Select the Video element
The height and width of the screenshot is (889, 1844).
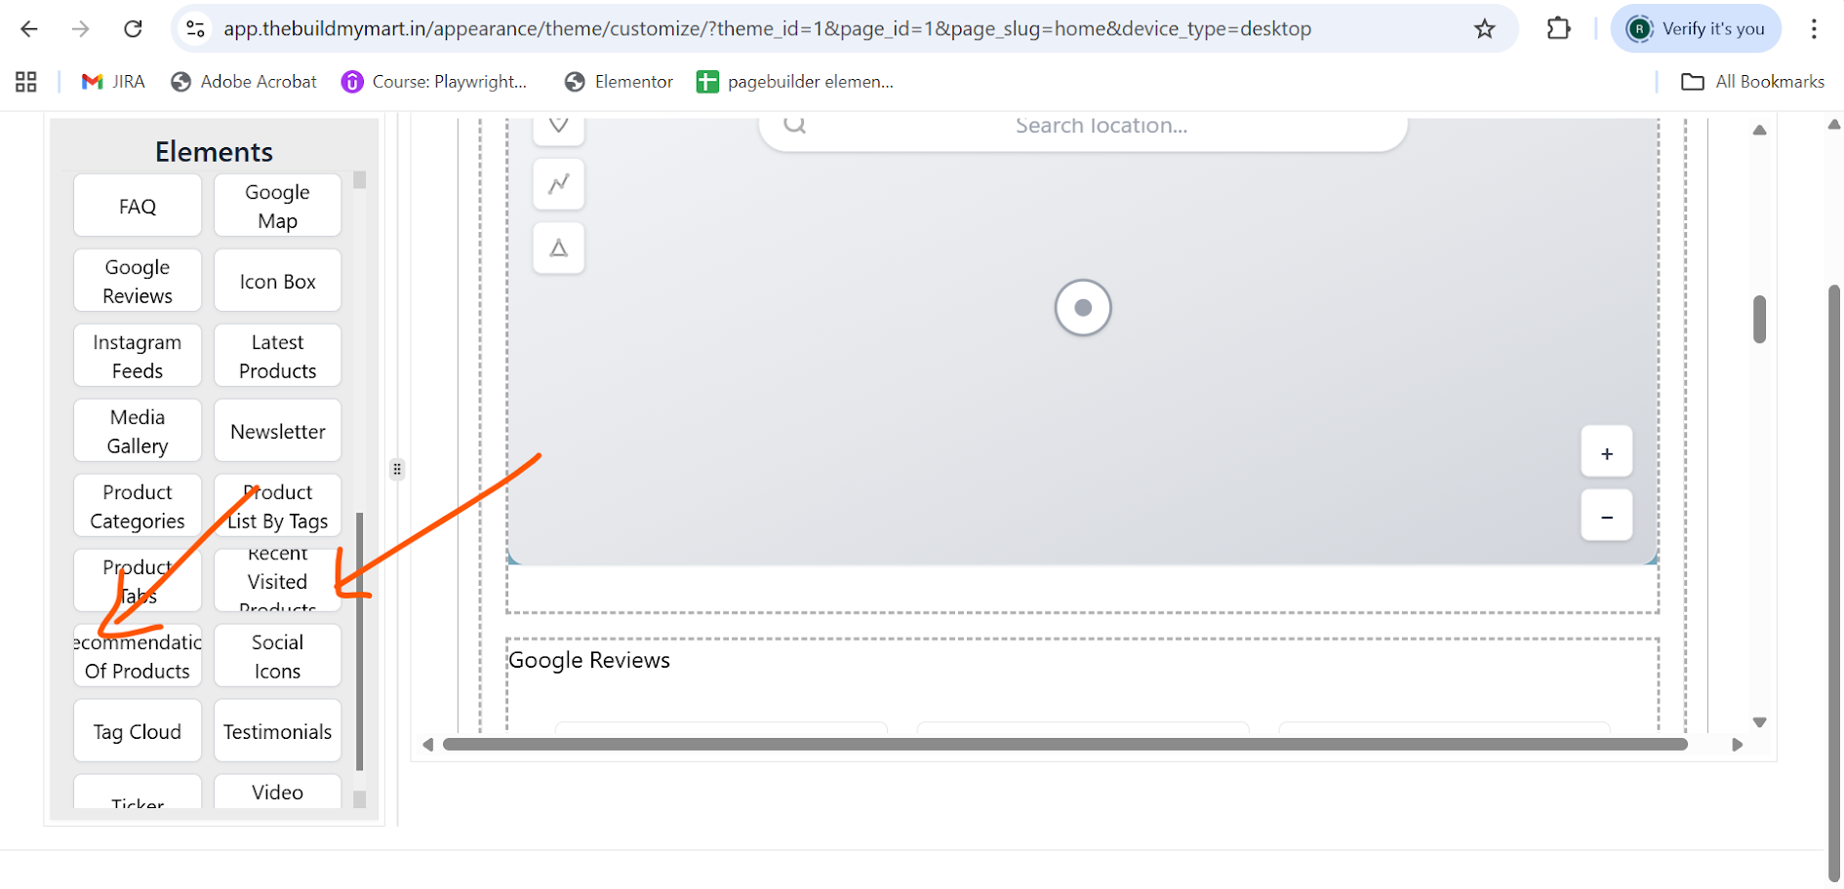pyautogui.click(x=278, y=792)
